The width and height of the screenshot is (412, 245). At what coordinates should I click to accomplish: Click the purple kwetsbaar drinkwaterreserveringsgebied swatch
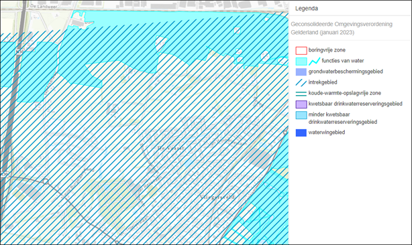tap(301, 104)
